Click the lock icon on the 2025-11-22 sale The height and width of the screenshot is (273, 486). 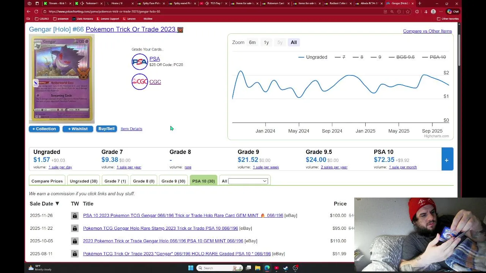tap(75, 228)
